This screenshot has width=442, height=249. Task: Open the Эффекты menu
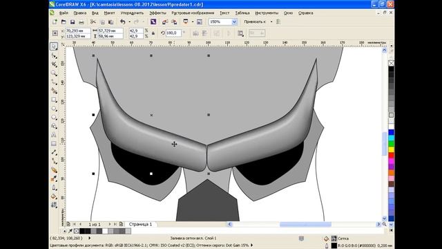pos(157,13)
